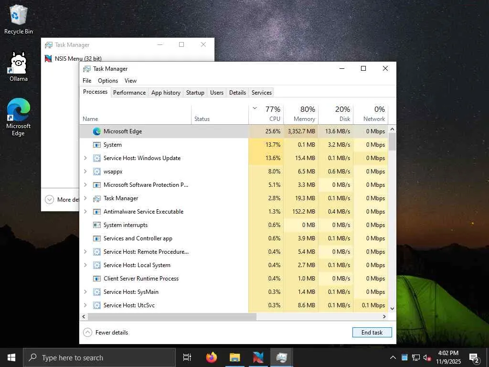Expand Service Host: UtcSvc group
The image size is (489, 367).
click(85, 305)
